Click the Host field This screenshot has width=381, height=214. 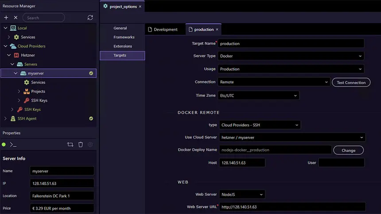242,162
